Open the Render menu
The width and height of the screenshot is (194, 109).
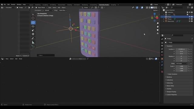point(13,5)
